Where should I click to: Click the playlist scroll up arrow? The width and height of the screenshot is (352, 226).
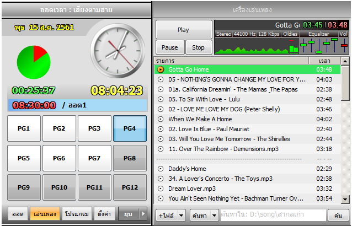point(345,61)
